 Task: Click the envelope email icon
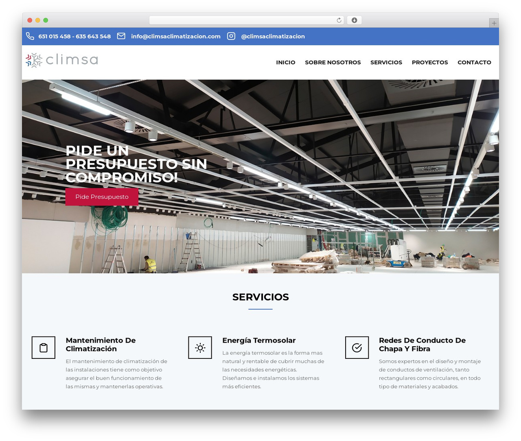121,36
